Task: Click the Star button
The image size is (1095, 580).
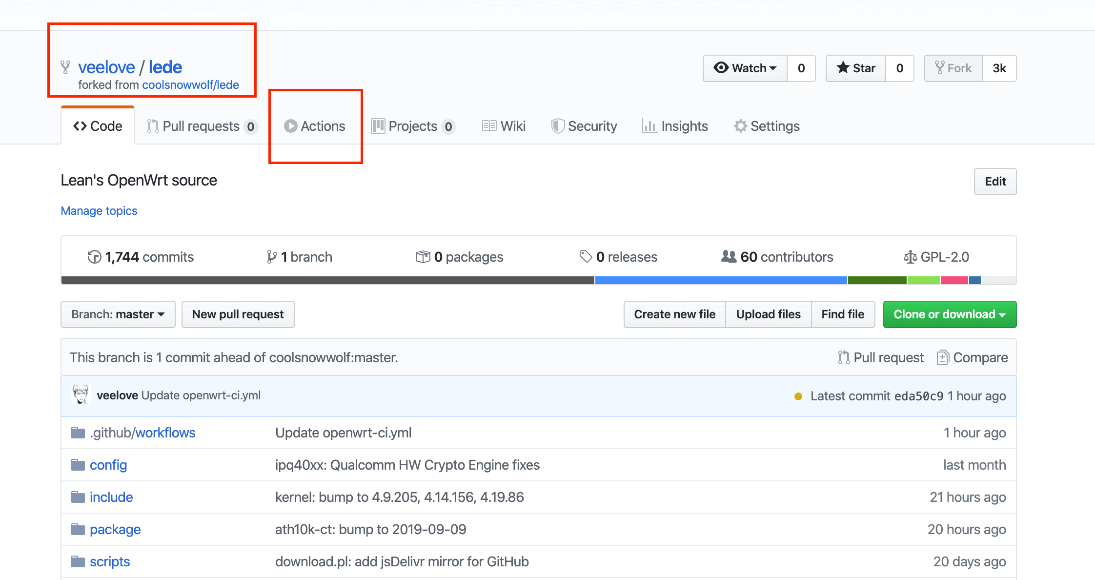Action: click(x=855, y=68)
